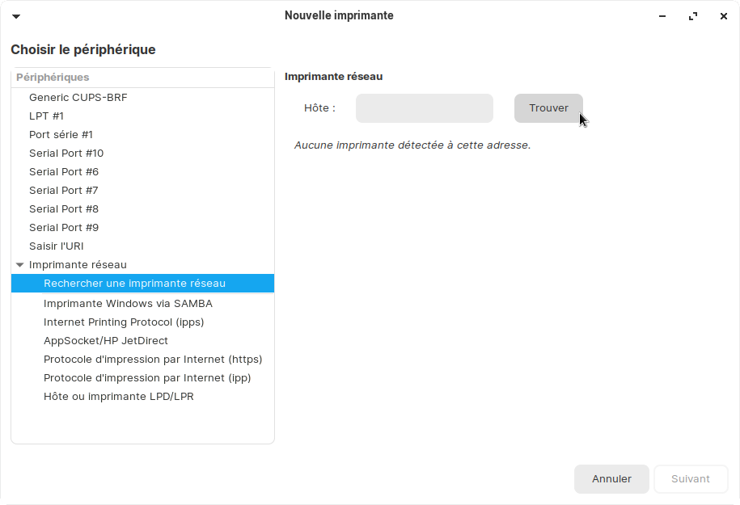Focus the Hôte text field
The image size is (740, 505).
424,108
